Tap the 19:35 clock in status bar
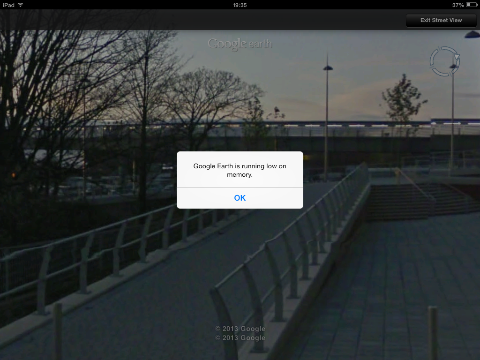The width and height of the screenshot is (480, 360). tap(240, 5)
